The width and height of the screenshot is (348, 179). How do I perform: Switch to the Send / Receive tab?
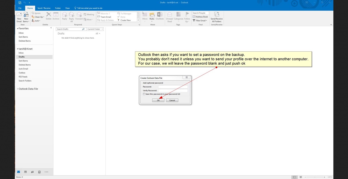[44, 8]
